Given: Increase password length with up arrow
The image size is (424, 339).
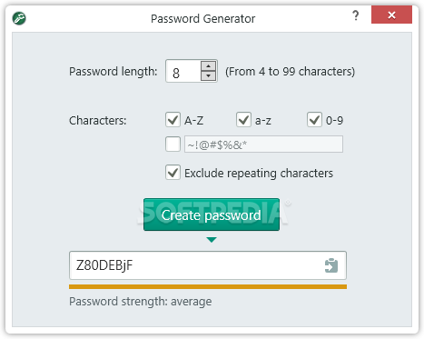Looking at the screenshot, I should (209, 66).
